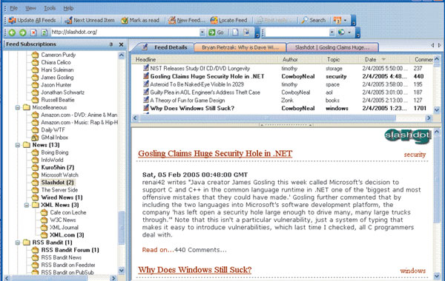Screen dimensions: 445x281
Task: Click the red Stop loading icon
Action: pos(33,33)
